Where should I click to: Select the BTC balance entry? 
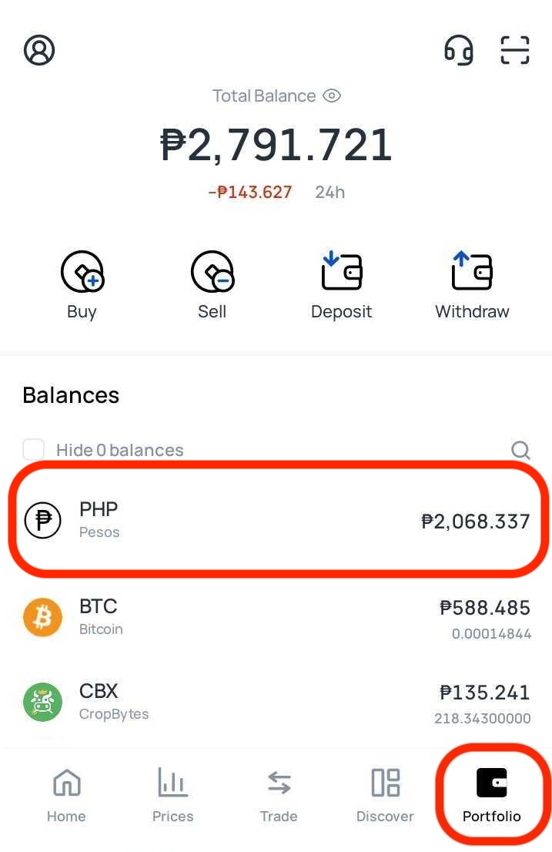click(277, 616)
